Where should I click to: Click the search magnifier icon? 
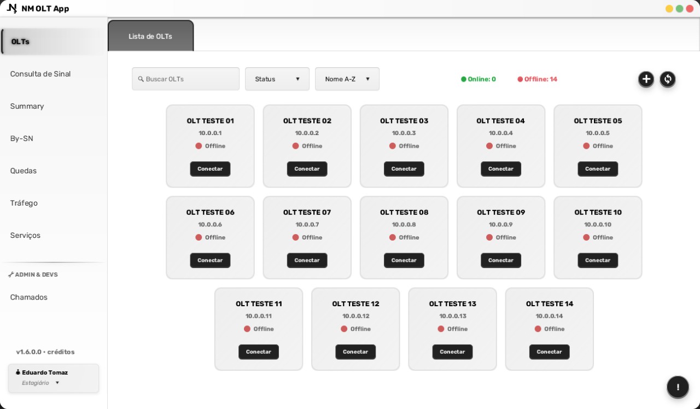(x=141, y=79)
